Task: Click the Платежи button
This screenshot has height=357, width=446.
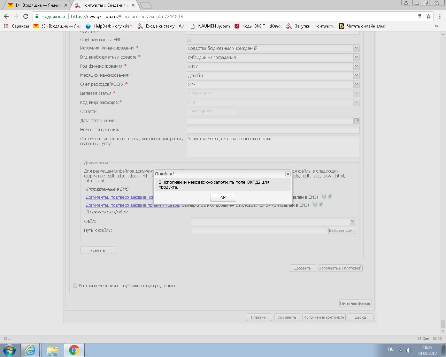Action: (259, 317)
